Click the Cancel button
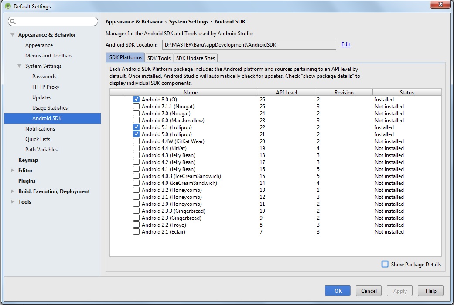 click(x=369, y=291)
